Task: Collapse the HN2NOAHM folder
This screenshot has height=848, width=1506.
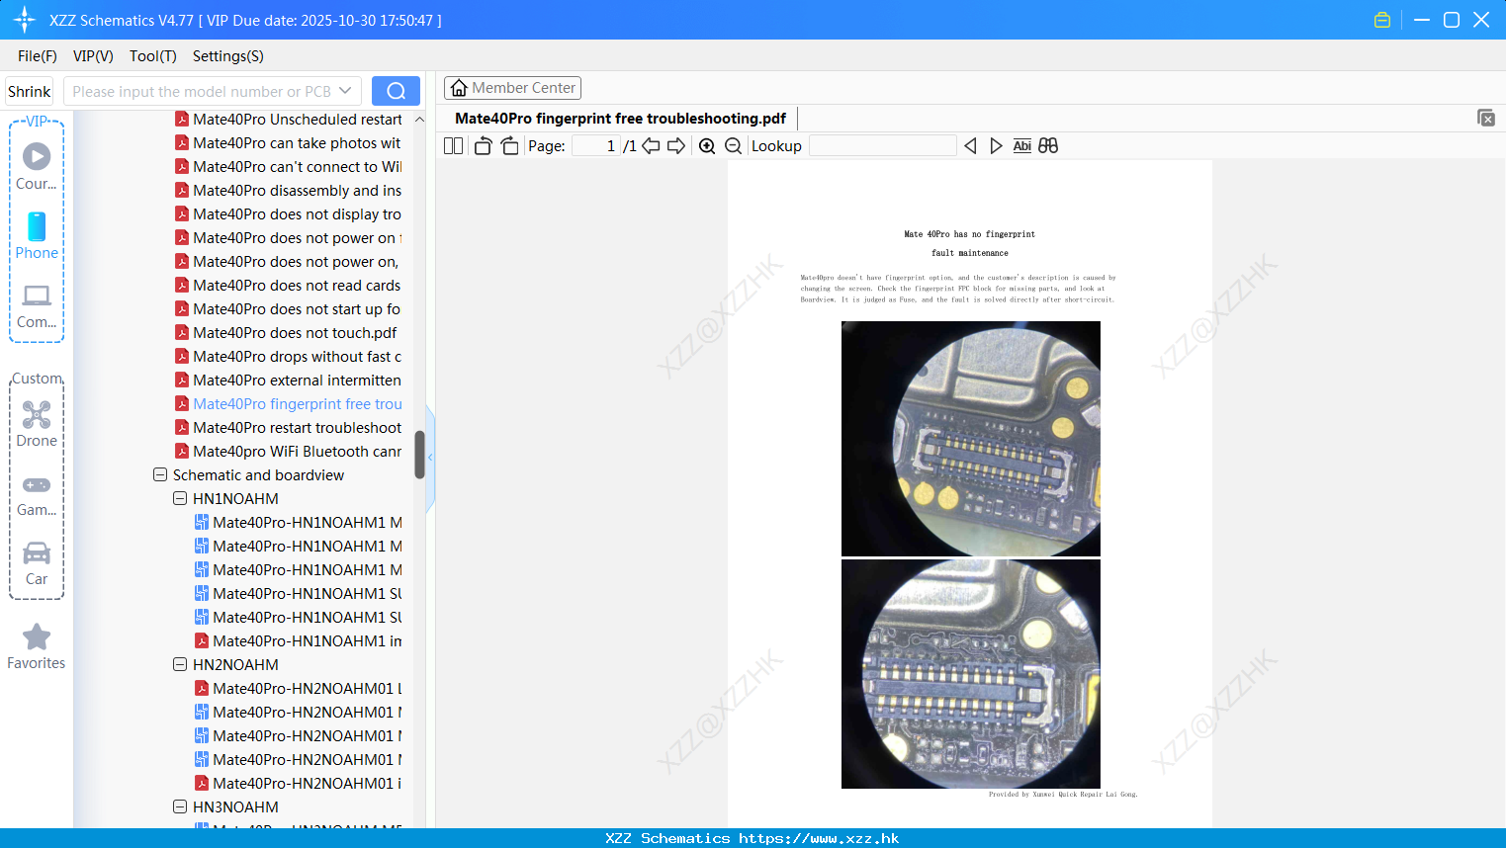Action: (x=180, y=664)
